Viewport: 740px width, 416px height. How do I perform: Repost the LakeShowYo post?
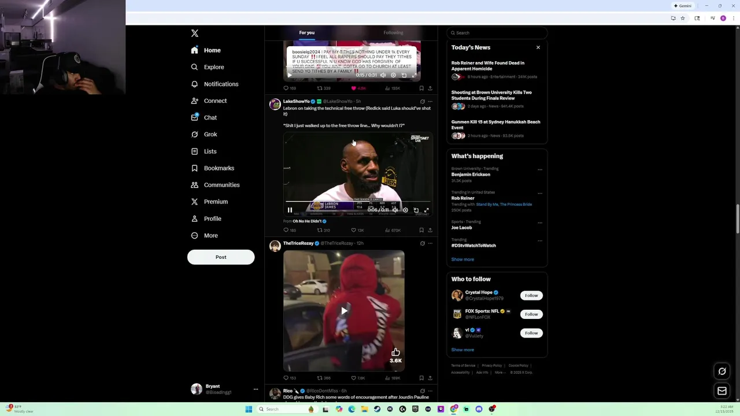click(x=323, y=230)
